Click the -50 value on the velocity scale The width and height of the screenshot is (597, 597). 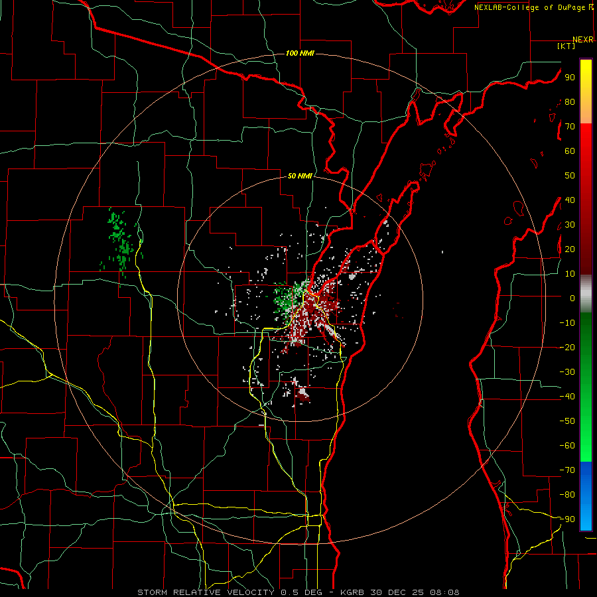567,421
